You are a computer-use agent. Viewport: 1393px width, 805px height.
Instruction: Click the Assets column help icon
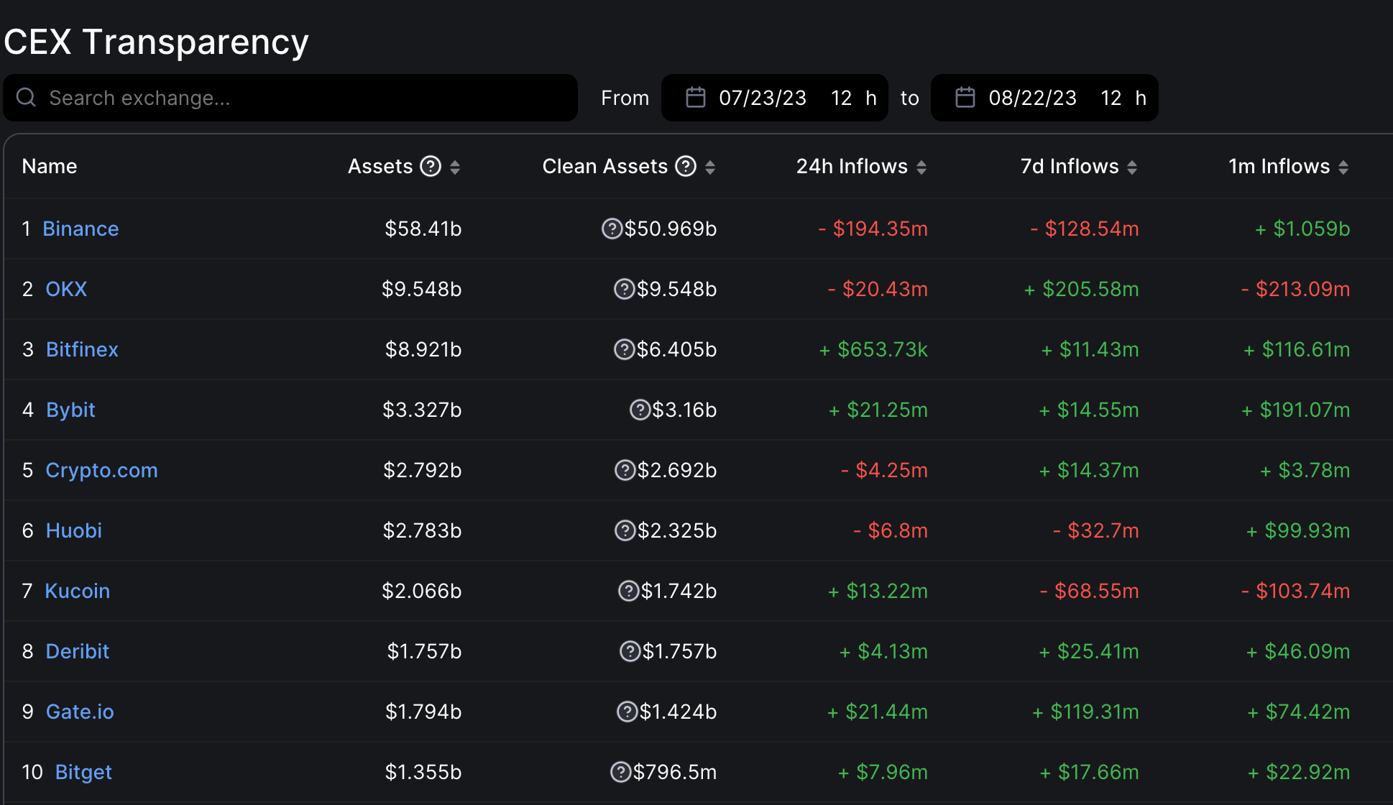click(431, 167)
